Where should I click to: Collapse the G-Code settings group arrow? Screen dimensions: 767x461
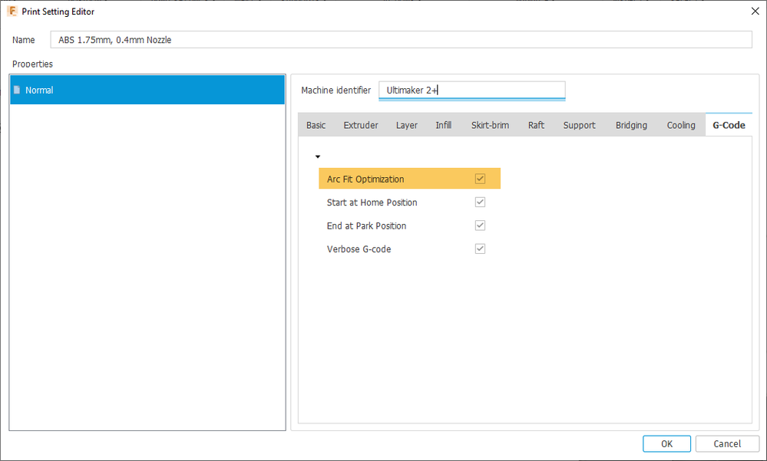click(317, 156)
